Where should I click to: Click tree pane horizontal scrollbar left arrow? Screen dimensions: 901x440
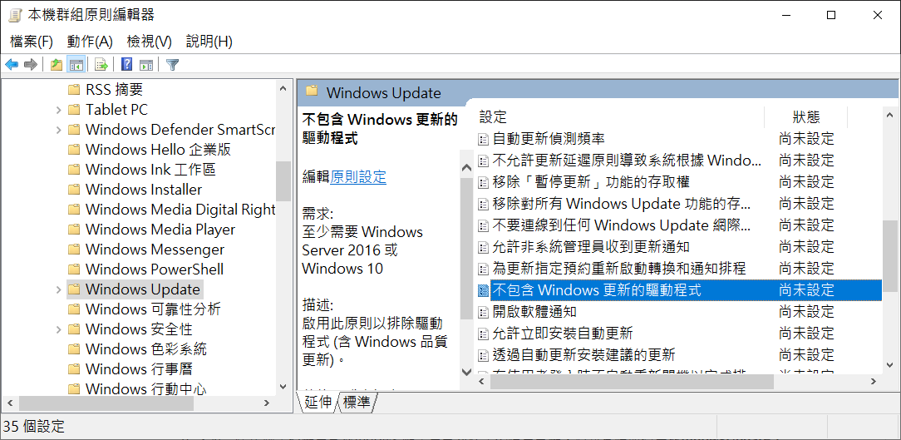8,403
